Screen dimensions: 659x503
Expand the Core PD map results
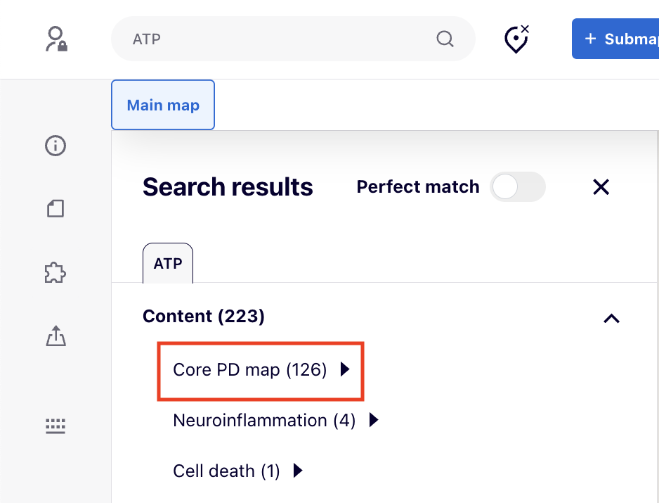coord(344,369)
